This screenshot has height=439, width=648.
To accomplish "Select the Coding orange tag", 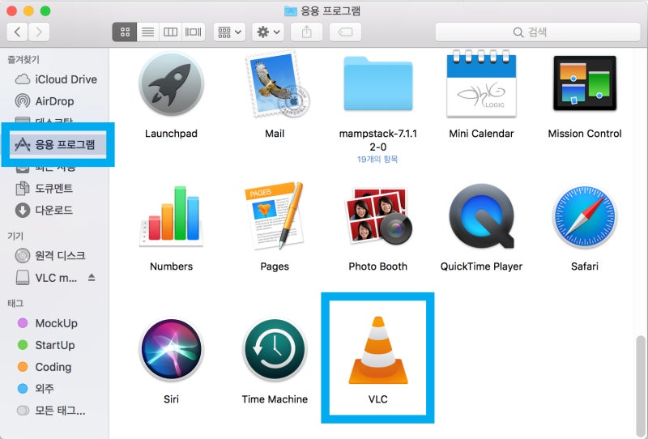I will click(56, 367).
